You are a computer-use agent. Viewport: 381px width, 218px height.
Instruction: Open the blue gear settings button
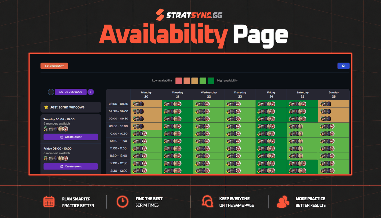[343, 66]
